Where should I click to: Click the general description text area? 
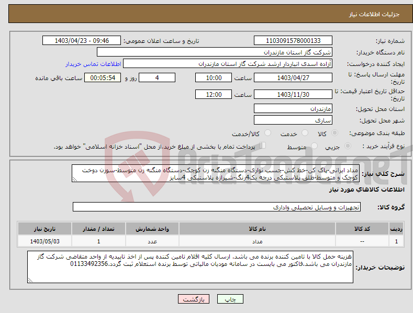(216, 173)
